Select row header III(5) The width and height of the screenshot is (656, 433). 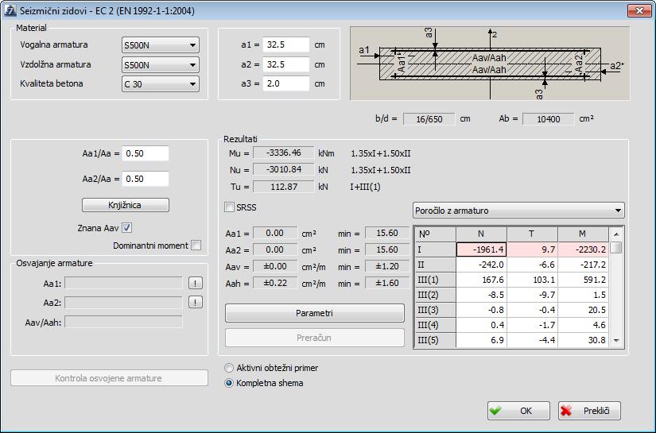435,340
